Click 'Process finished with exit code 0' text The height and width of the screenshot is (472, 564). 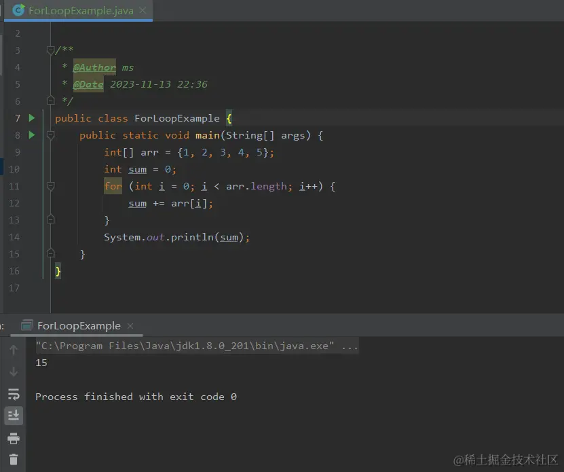[x=136, y=397]
